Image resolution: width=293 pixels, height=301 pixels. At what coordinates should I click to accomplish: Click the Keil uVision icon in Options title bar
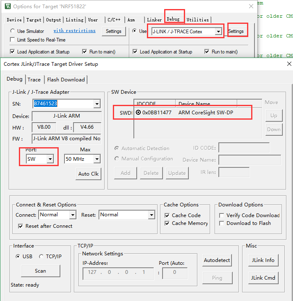click(8, 6)
